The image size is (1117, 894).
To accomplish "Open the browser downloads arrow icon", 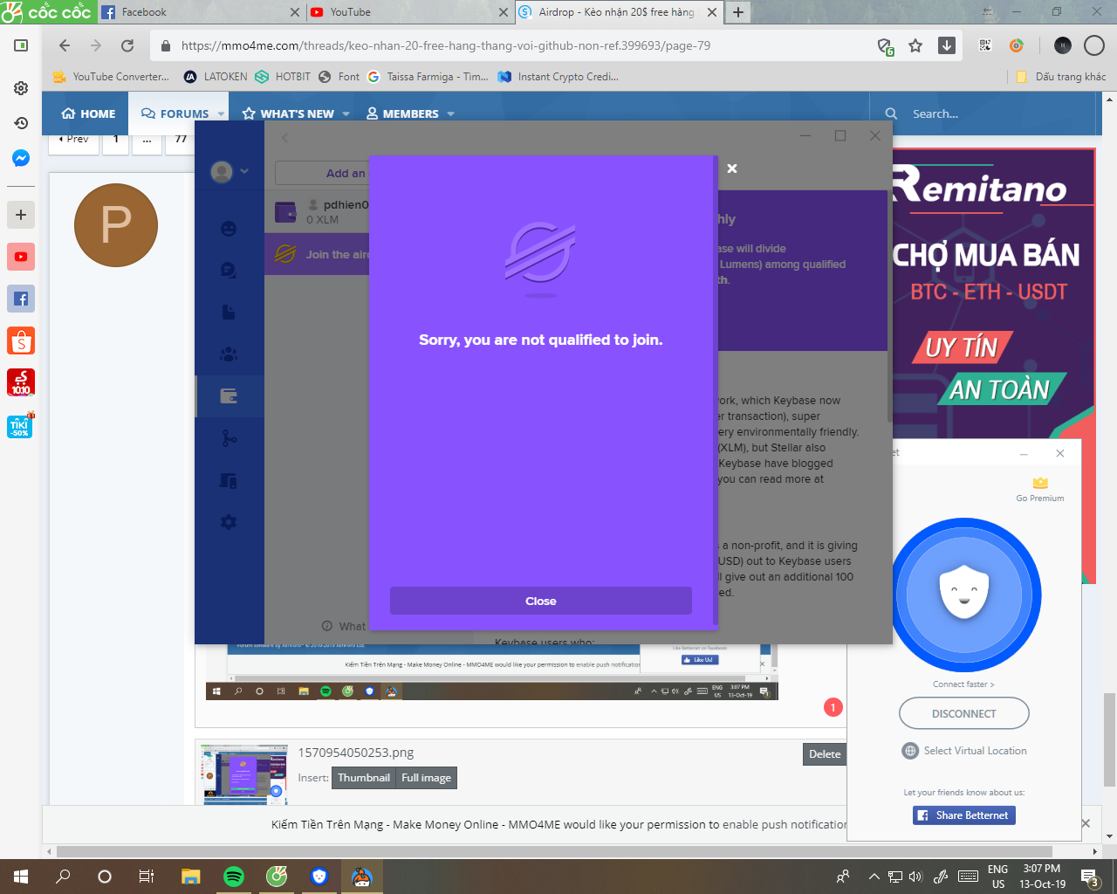I will pyautogui.click(x=947, y=45).
